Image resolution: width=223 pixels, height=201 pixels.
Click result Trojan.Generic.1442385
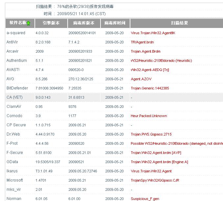(150, 88)
